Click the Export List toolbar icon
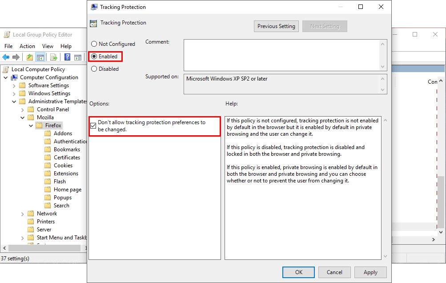The image size is (446, 283). click(x=53, y=57)
